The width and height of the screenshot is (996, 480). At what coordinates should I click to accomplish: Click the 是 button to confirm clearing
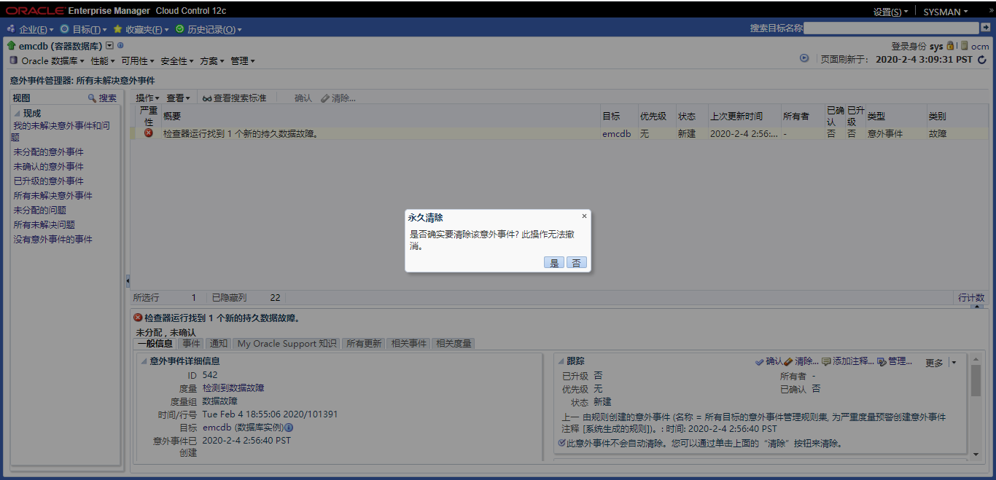[554, 263]
